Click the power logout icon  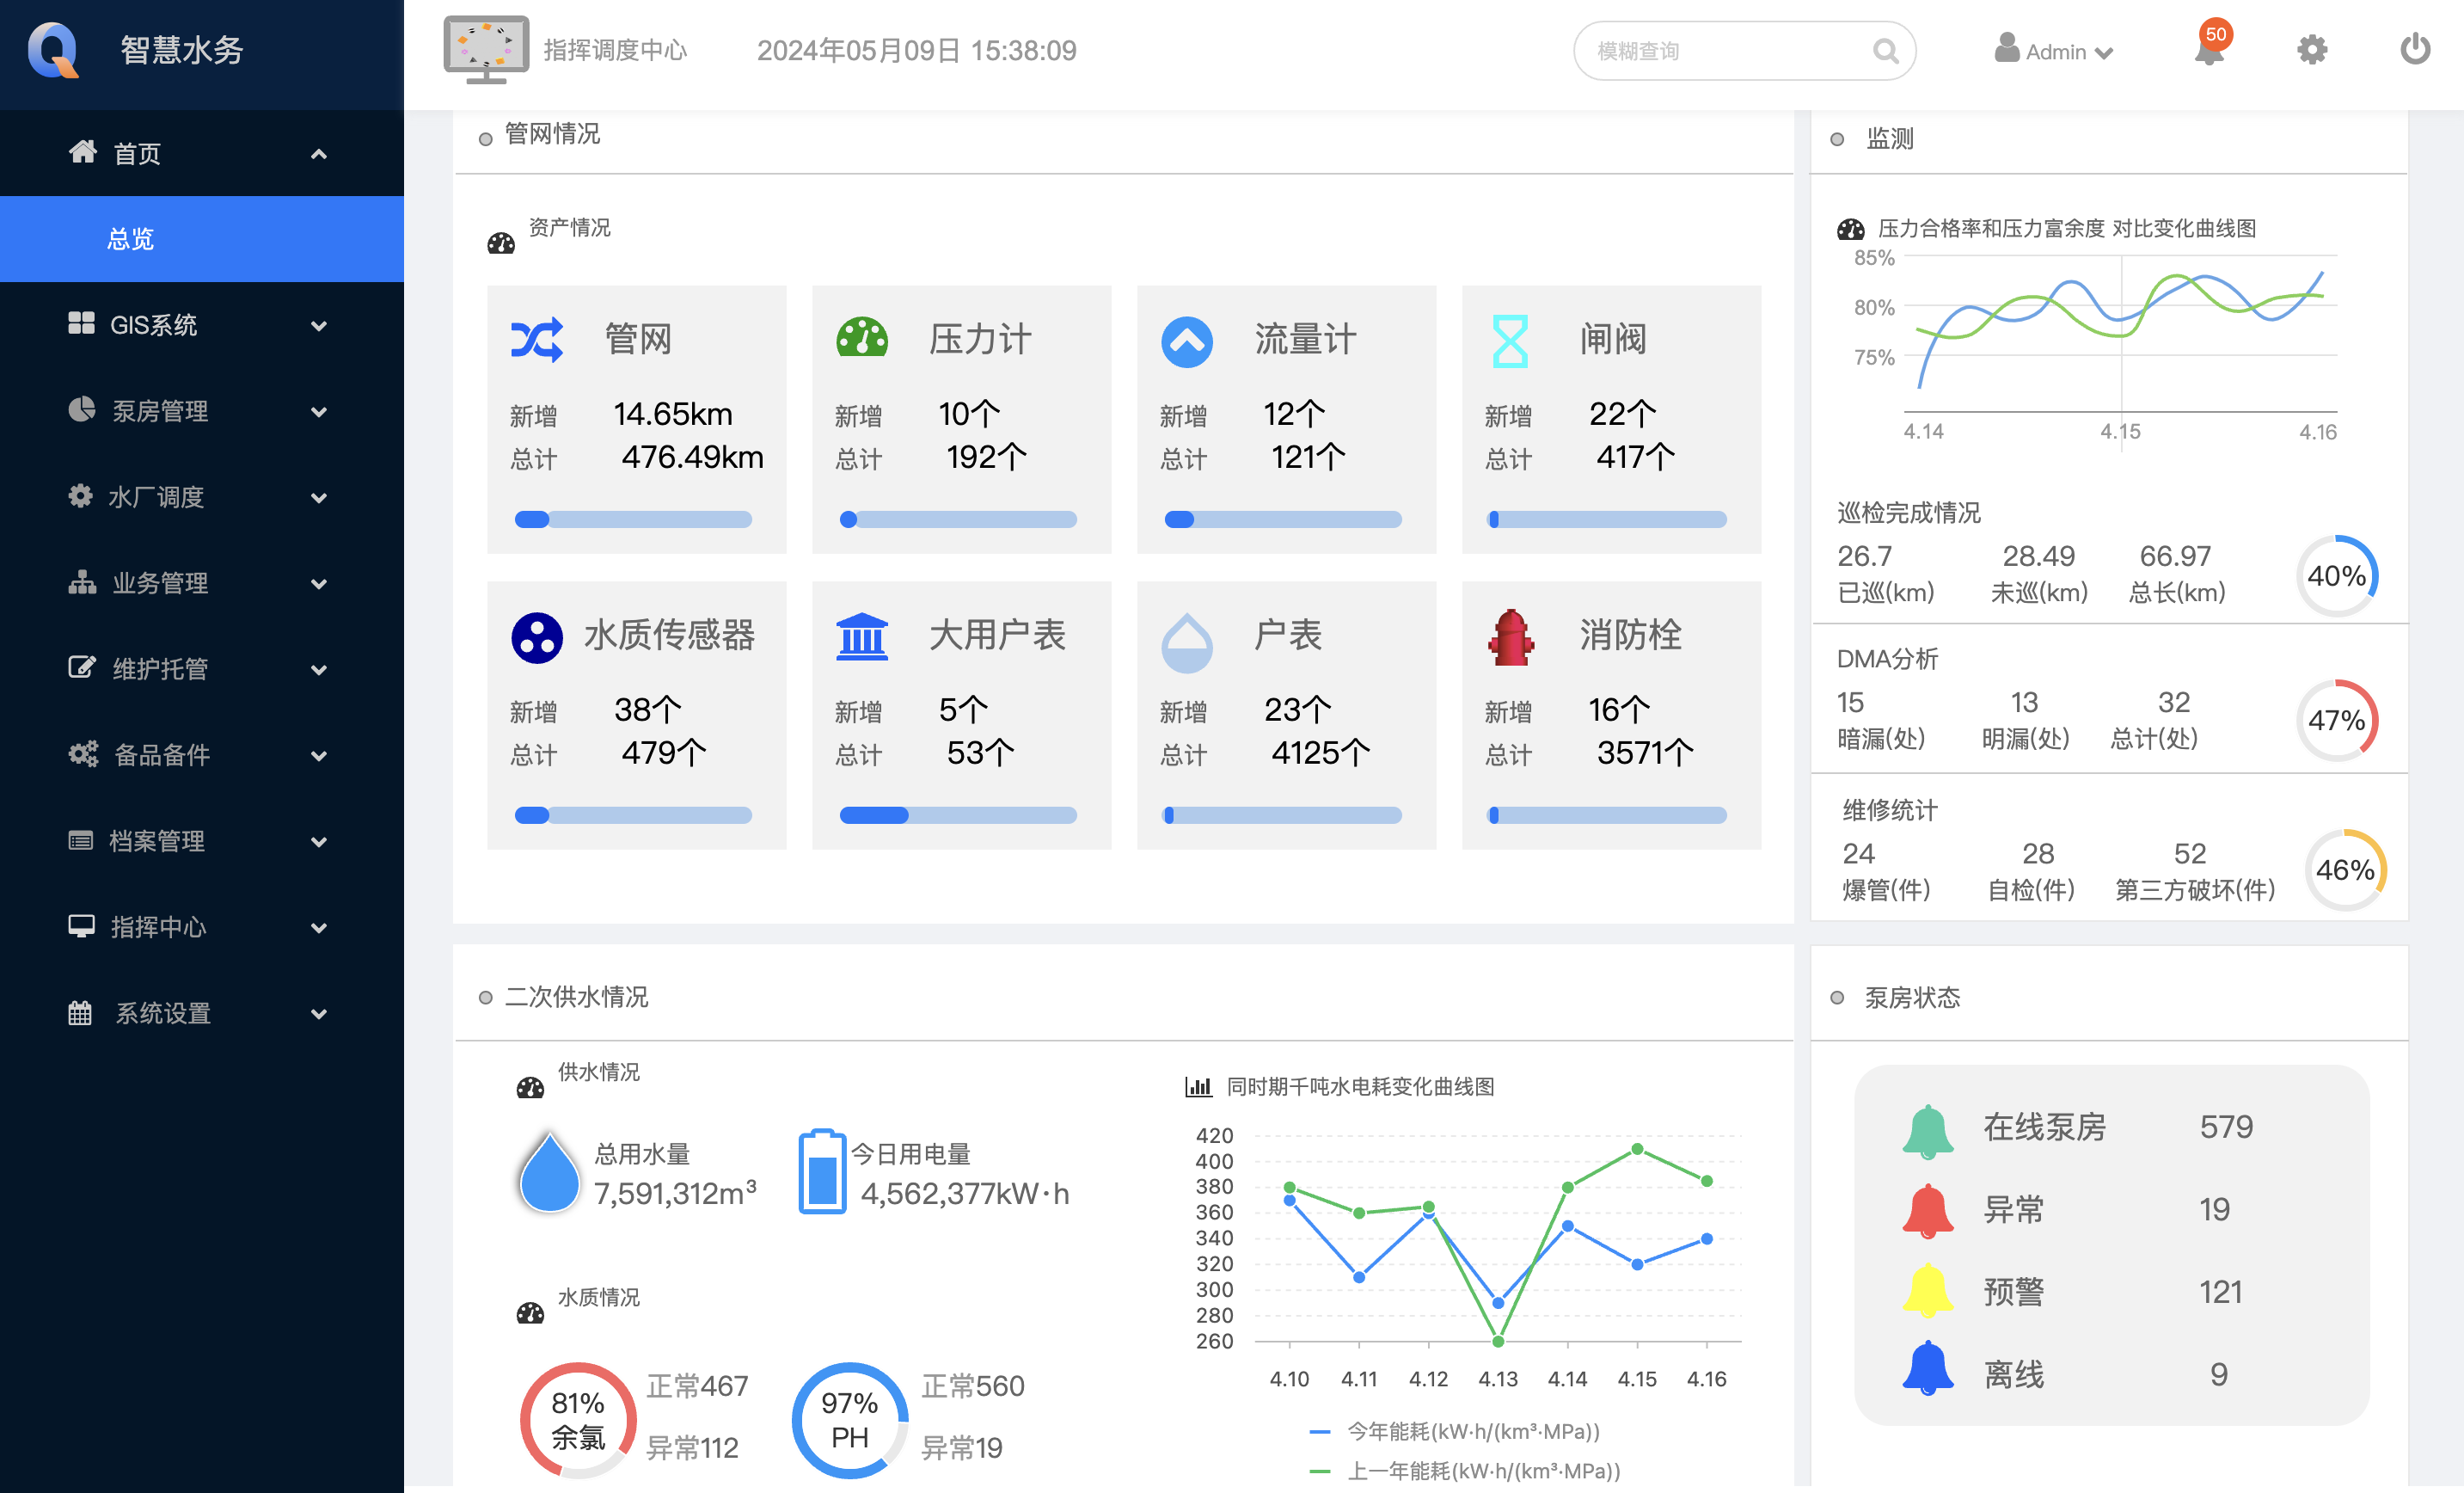click(x=2415, y=50)
